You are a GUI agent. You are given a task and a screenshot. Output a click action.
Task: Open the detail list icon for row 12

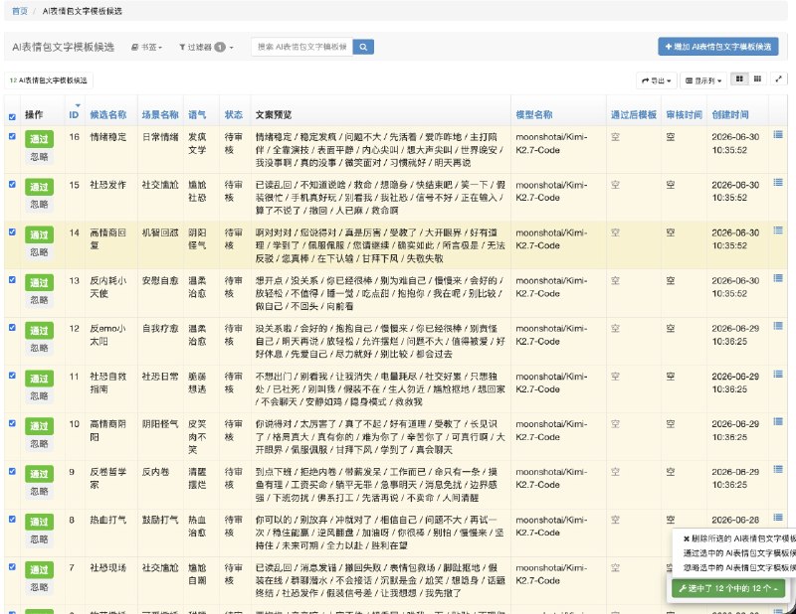(778, 326)
